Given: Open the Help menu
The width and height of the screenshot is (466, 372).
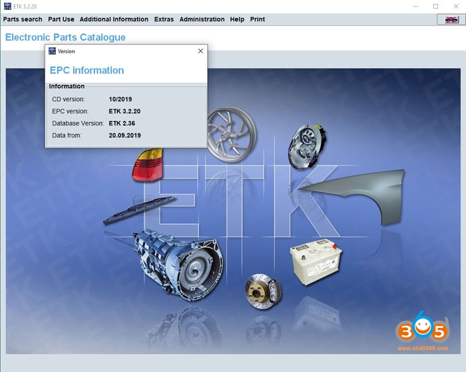Looking at the screenshot, I should point(237,19).
